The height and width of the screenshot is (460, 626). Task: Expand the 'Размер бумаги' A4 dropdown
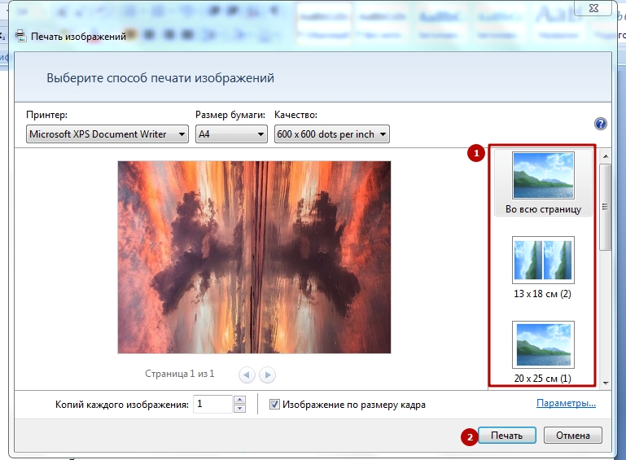pyautogui.click(x=231, y=134)
